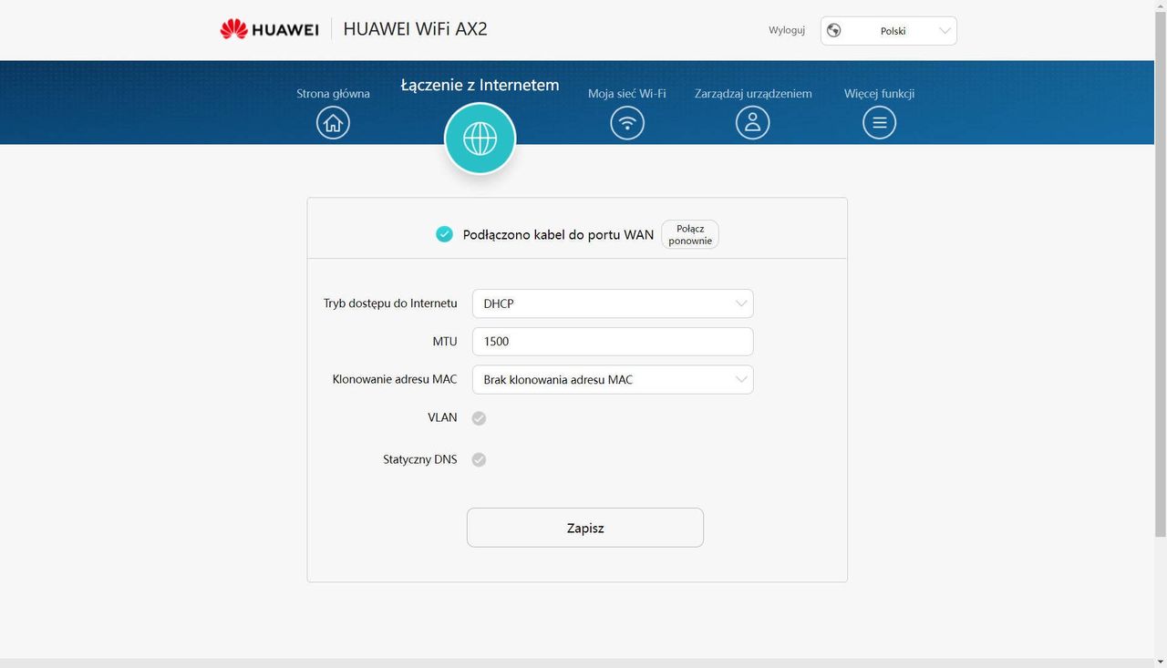
Task: Click the HUAWEI WiFi AX2 title text
Action: (x=415, y=28)
